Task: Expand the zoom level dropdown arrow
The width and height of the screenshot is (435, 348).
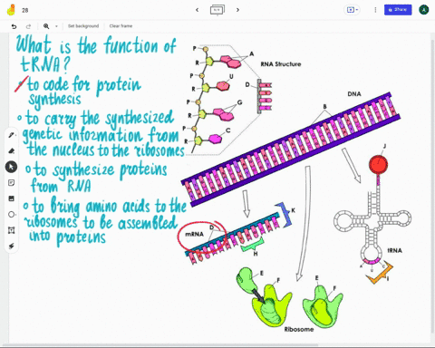Action: 56,26
